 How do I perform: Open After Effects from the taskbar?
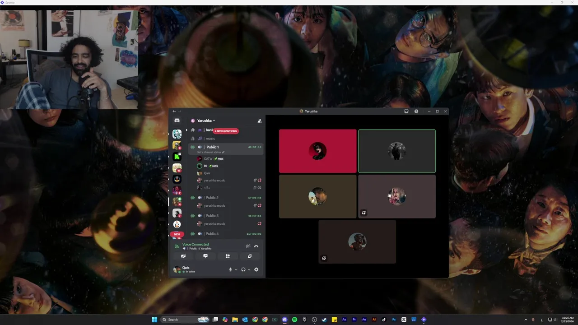click(x=364, y=320)
